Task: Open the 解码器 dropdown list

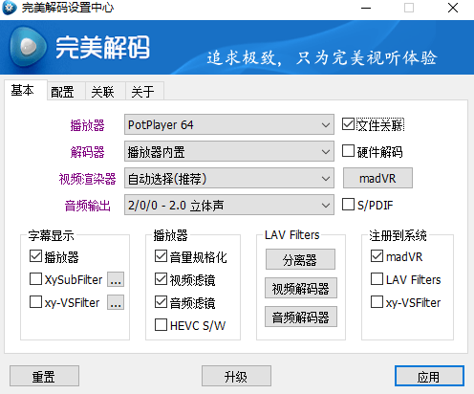Action: [229, 151]
